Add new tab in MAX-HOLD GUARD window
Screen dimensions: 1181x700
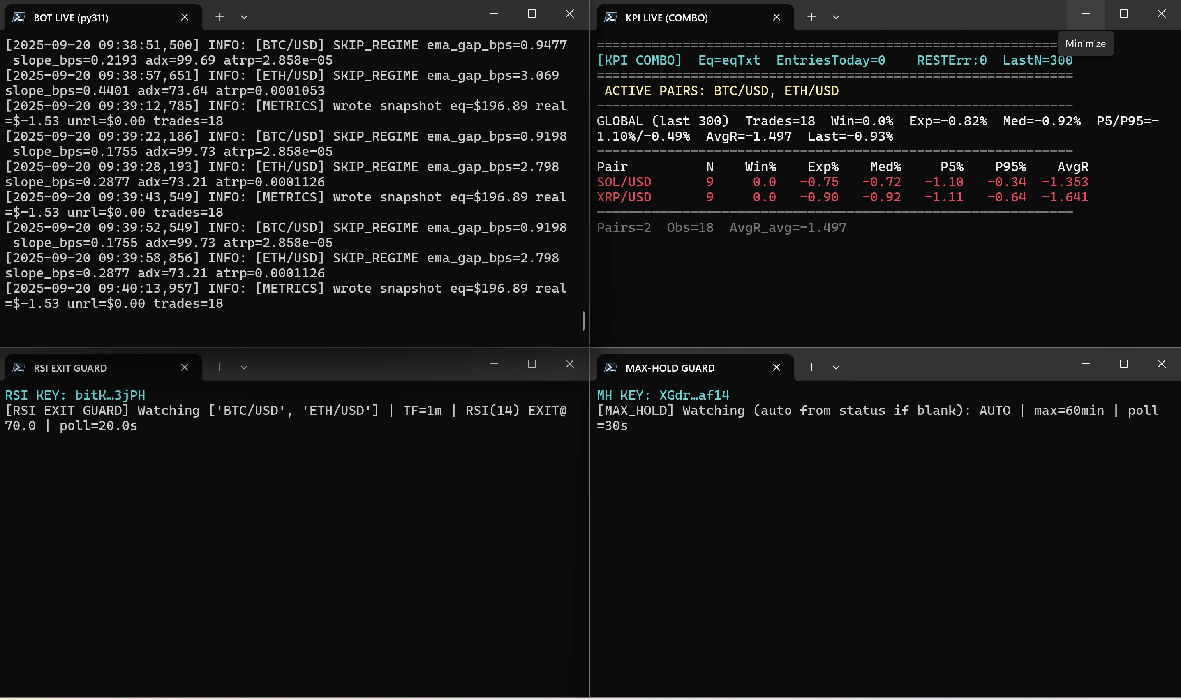coord(811,367)
